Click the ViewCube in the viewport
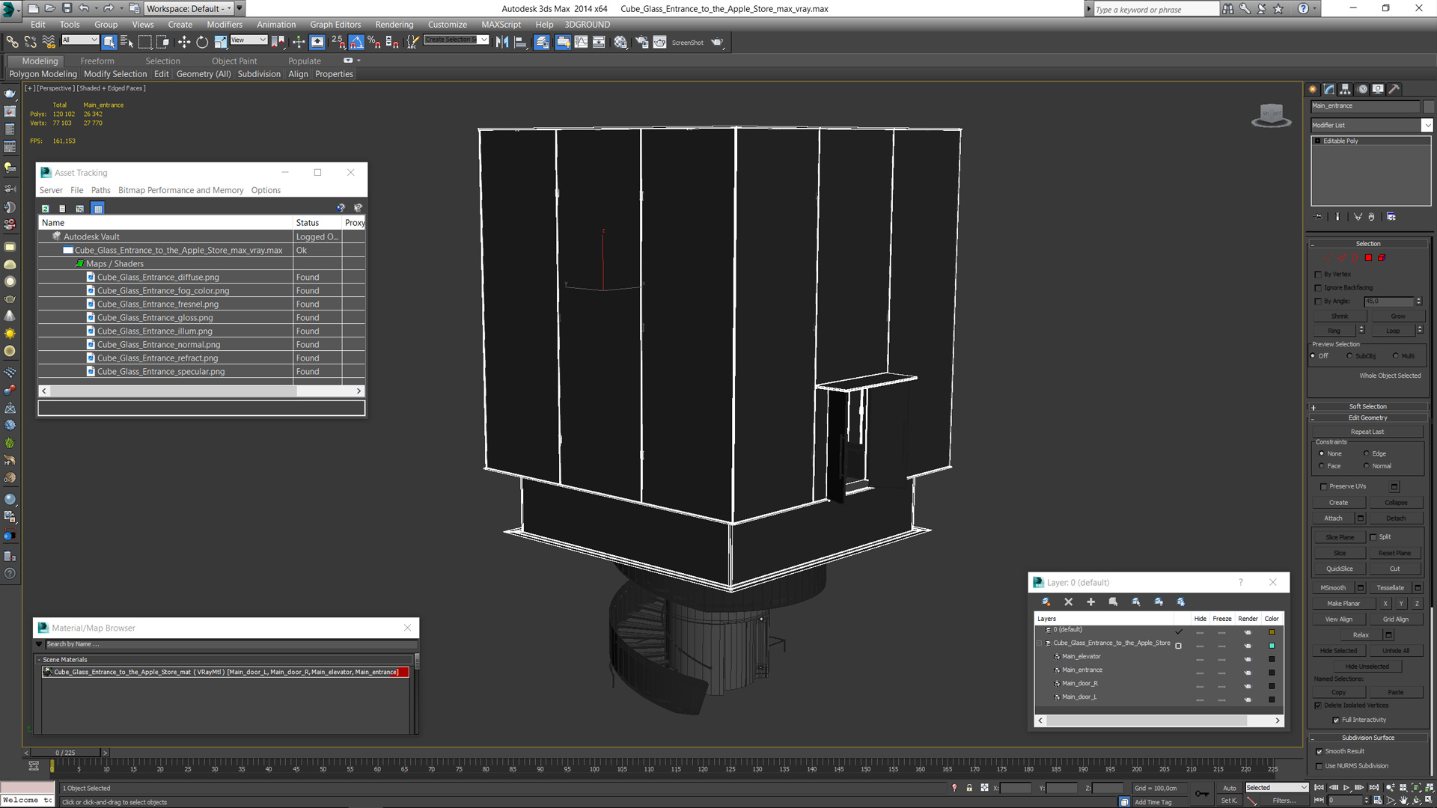The width and height of the screenshot is (1437, 808). (1271, 114)
